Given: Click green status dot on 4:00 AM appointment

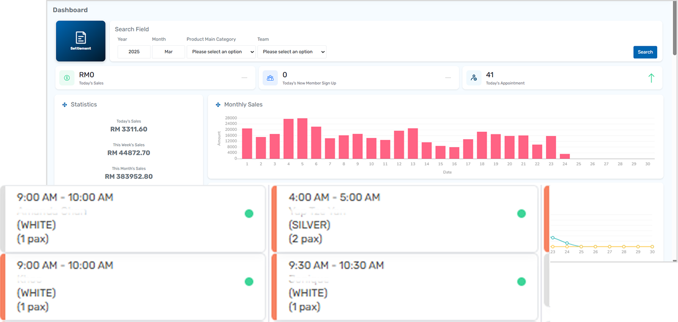Looking at the screenshot, I should click(522, 214).
